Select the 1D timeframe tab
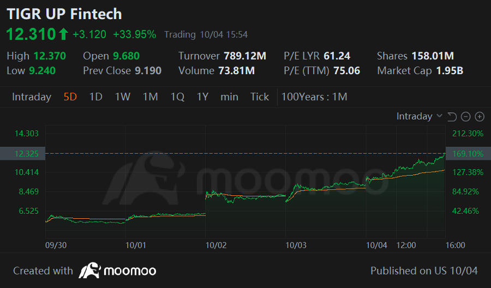This screenshot has width=491, height=288. [x=96, y=97]
